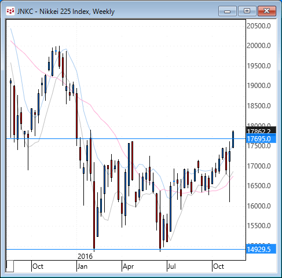Click the window title 'JNKC - Nikkei 225 Index, Weekly'
This screenshot has width=282, height=278.
[x=66, y=12]
